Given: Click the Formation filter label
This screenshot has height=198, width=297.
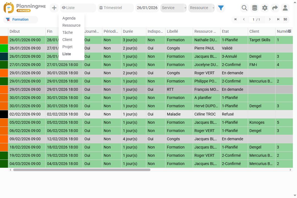Looking at the screenshot, I should pos(20,19).
